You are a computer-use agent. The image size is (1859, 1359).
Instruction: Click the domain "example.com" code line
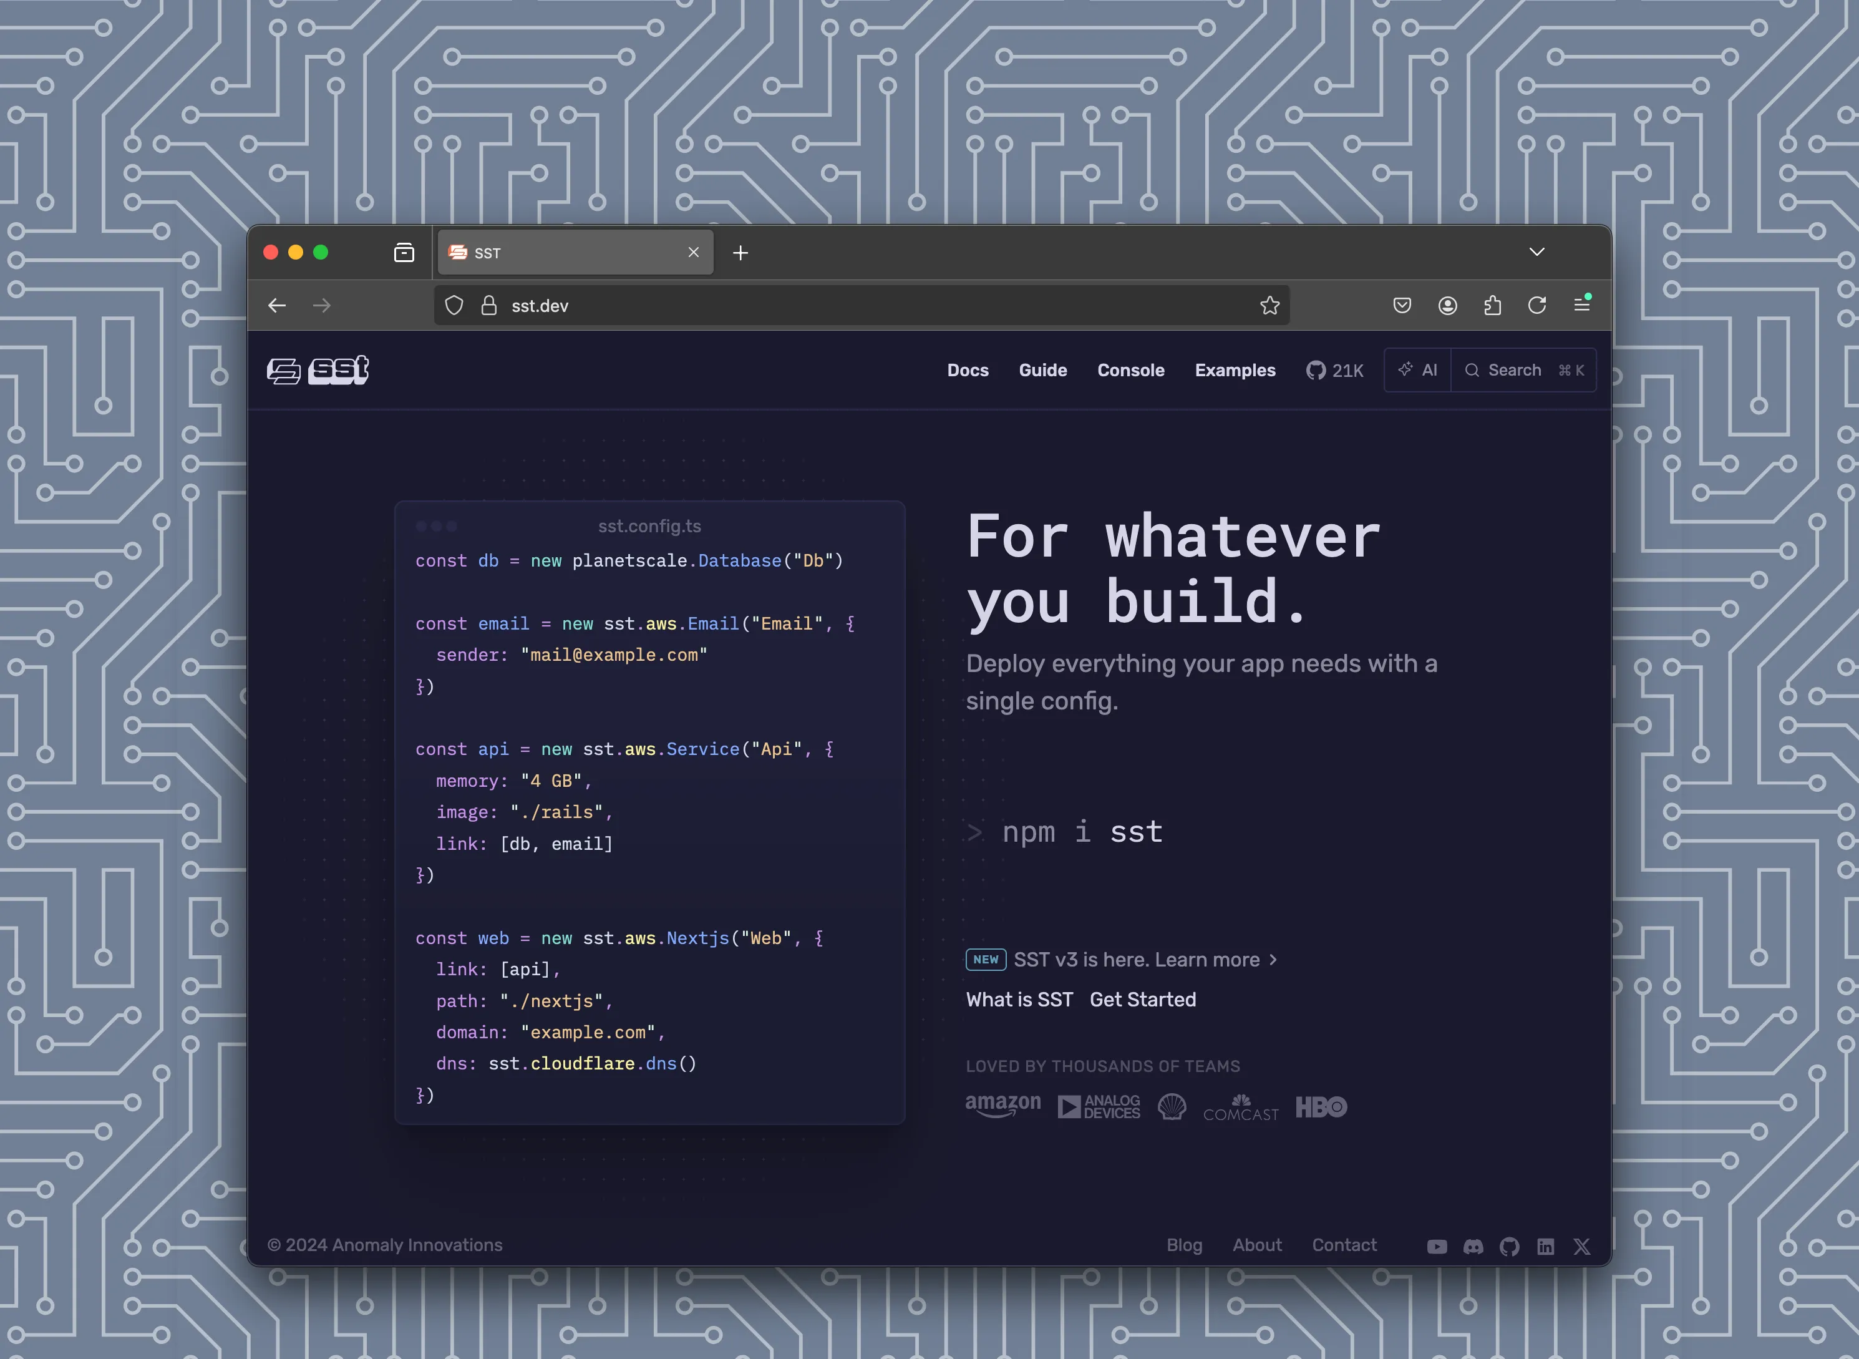click(550, 1033)
